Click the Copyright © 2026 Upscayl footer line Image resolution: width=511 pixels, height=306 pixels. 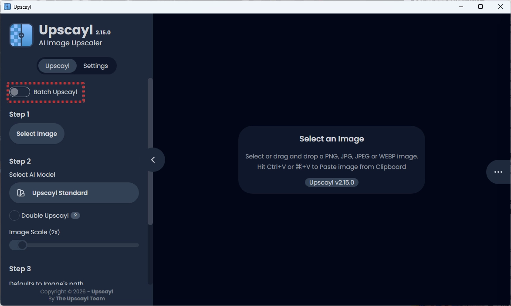pos(77,292)
